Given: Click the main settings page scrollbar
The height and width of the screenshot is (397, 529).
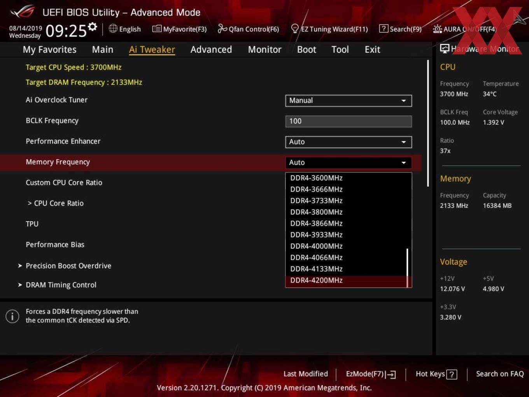Looking at the screenshot, I should (x=428, y=123).
